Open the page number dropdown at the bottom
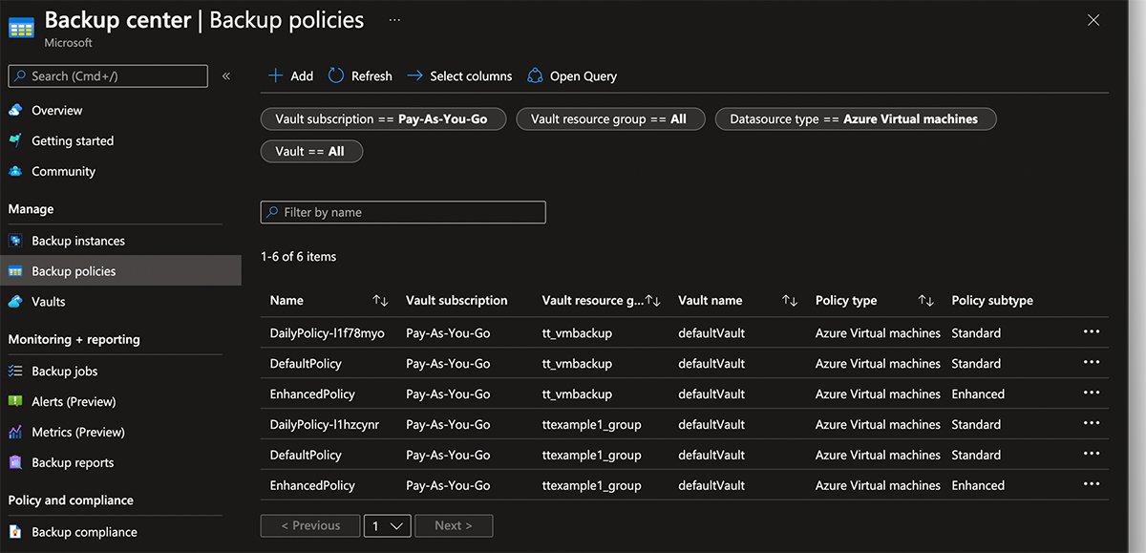 (387, 525)
